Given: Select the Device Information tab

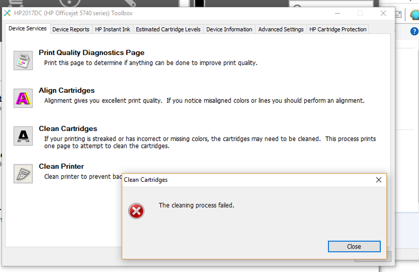Looking at the screenshot, I should (x=229, y=29).
